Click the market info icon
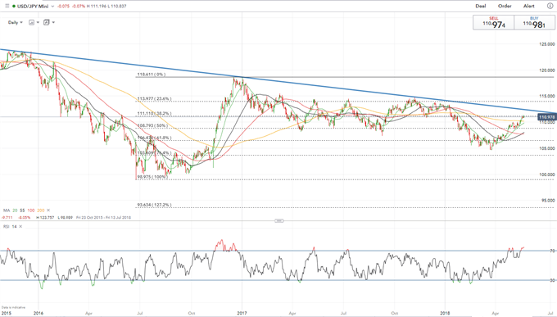The height and width of the screenshot is (317, 557). pos(550,6)
